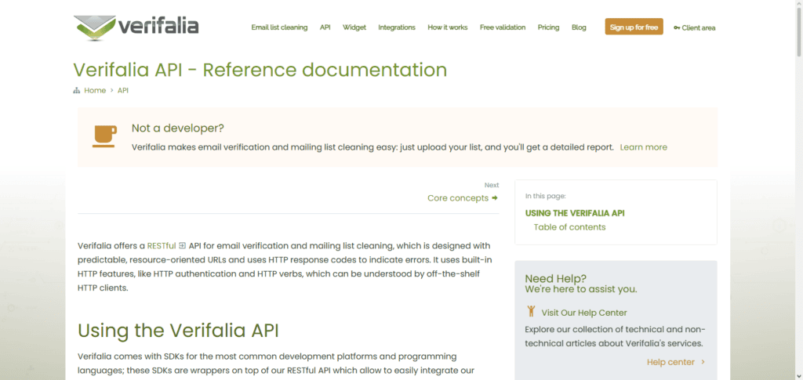Viewport: 803px width, 380px height.
Task: Click the sitemap icon before Home
Action: [x=77, y=91]
